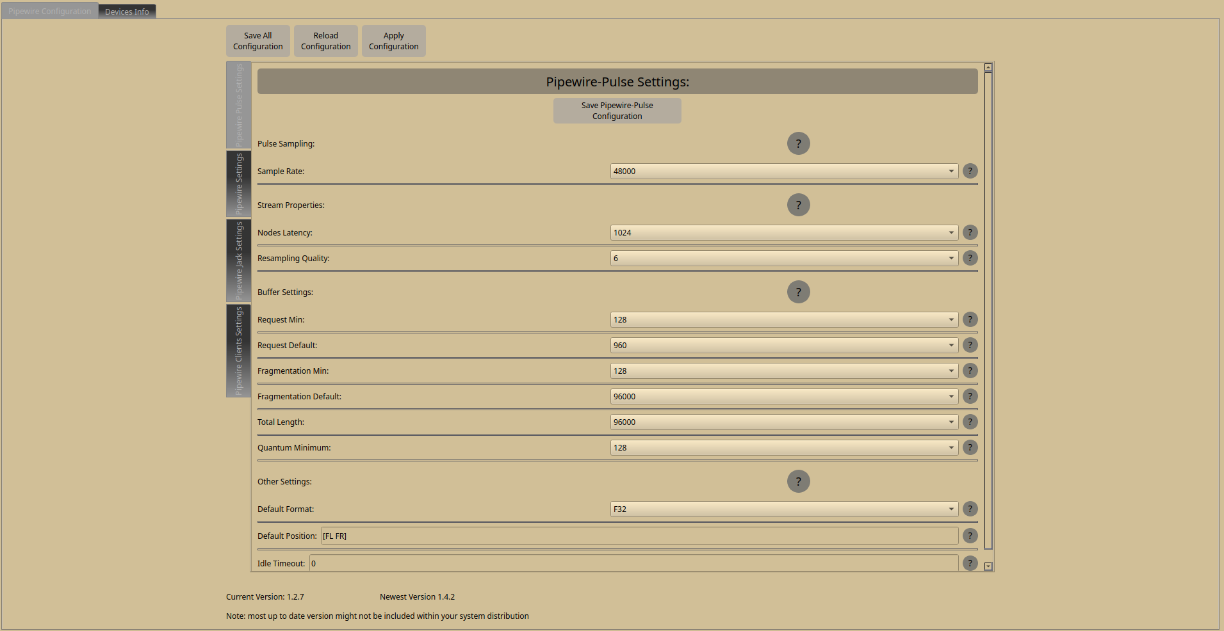Expand the Fragmentation Default dropdown
Image resolution: width=1224 pixels, height=631 pixels.
click(784, 396)
